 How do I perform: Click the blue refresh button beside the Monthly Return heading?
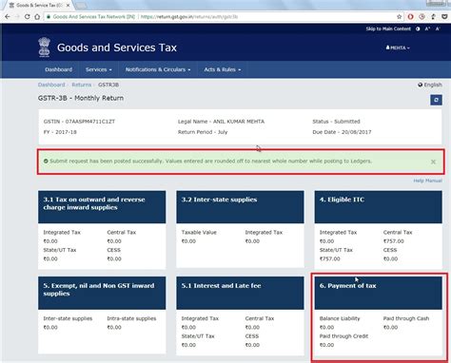(436, 100)
